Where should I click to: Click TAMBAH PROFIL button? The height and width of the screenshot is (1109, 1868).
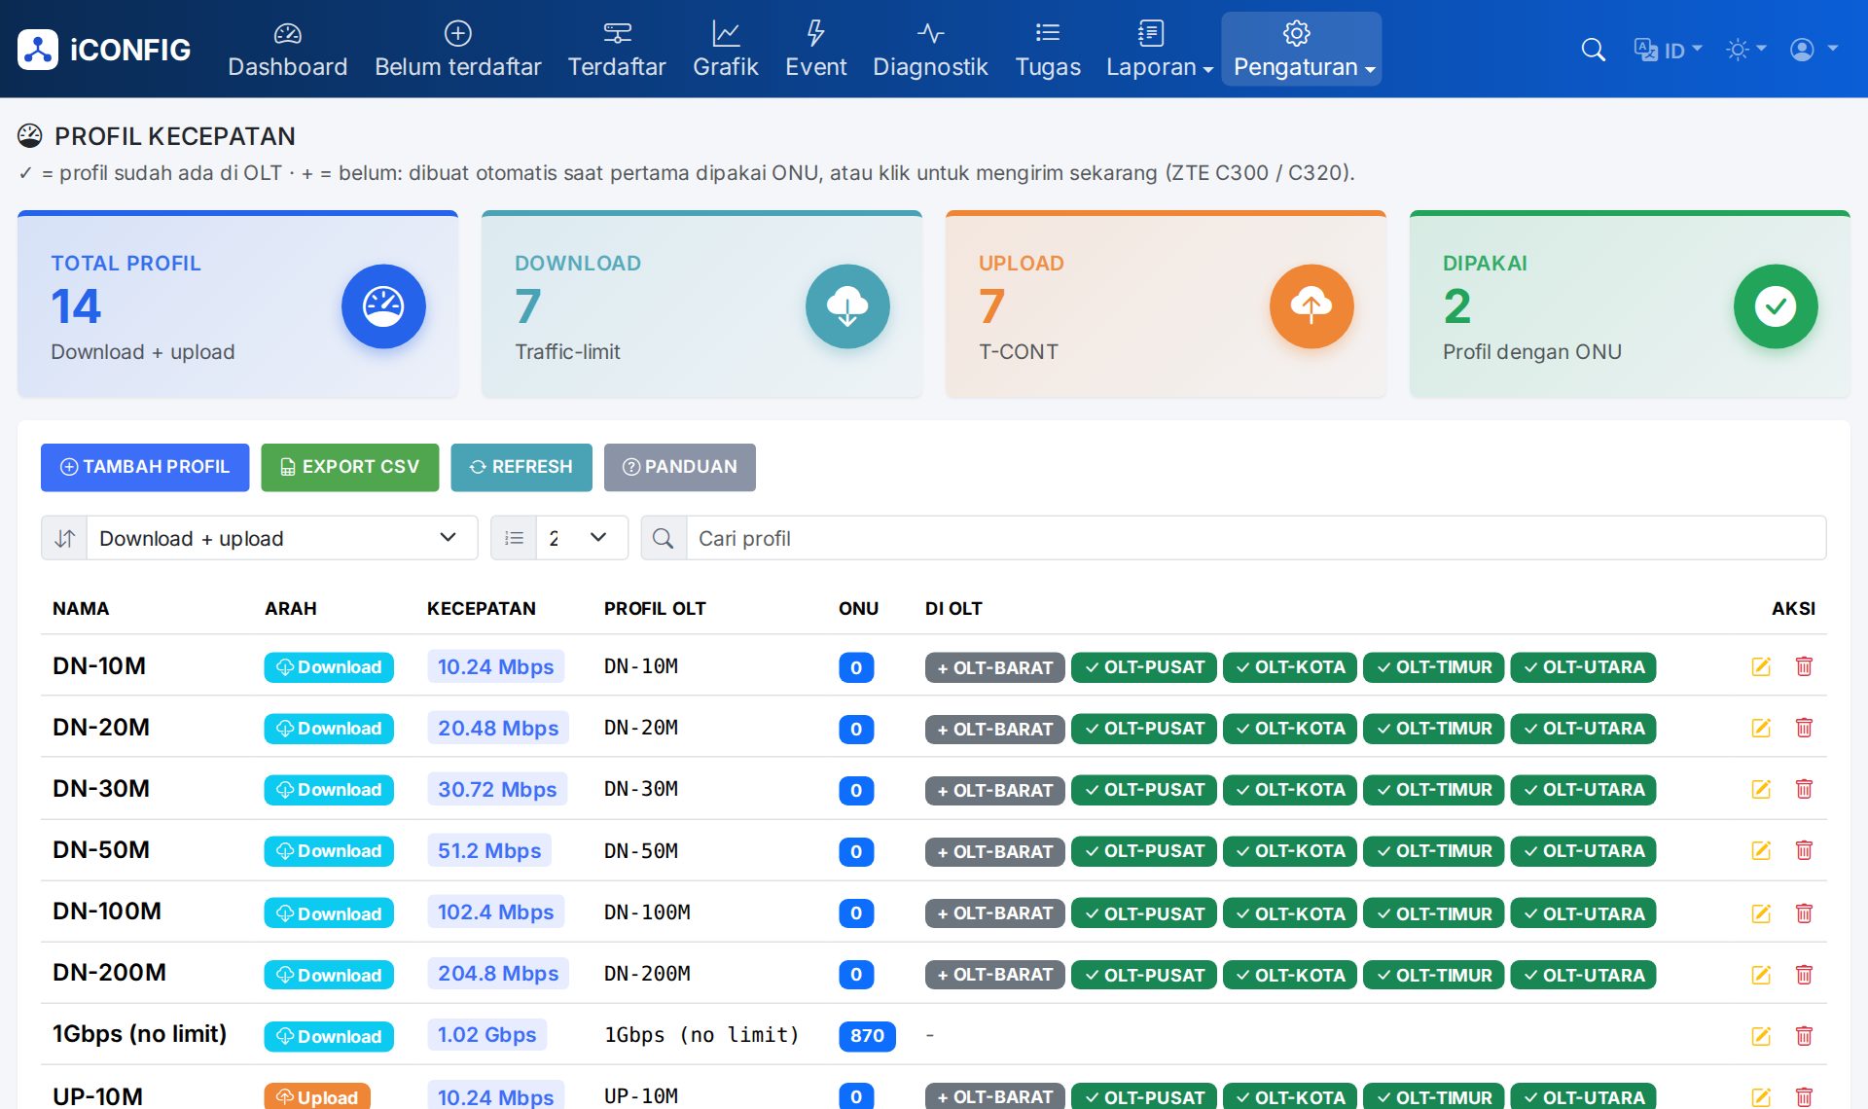click(145, 467)
